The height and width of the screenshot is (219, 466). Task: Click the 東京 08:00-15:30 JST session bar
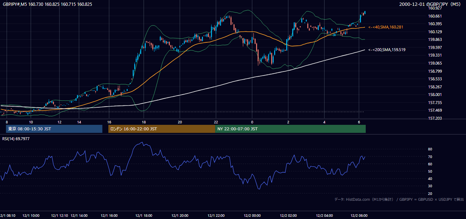point(54,129)
